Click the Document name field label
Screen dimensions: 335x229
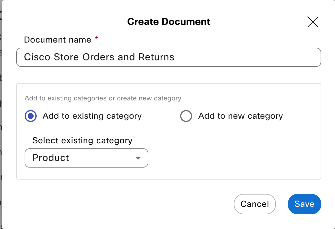(x=57, y=40)
